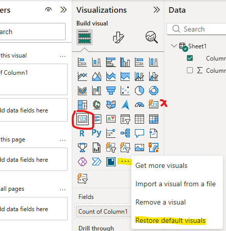Select the multi-row card visual
226x231 pixels.
(97, 119)
